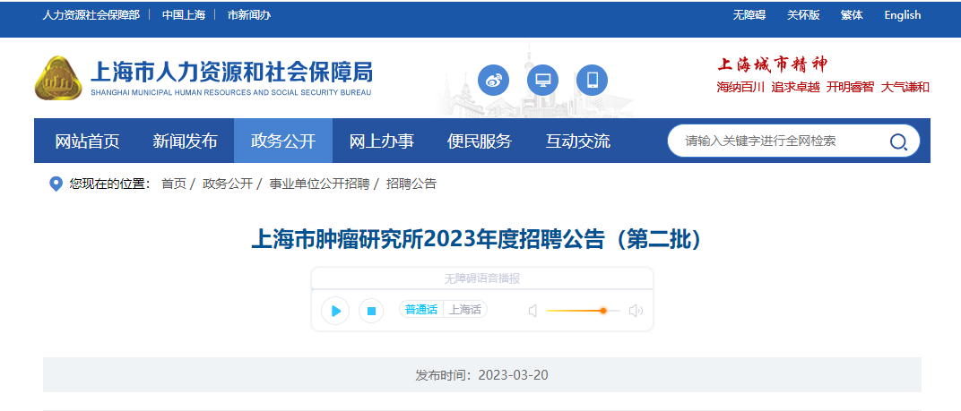The width and height of the screenshot is (961, 411).
Task: Enable 无障碍 accessibility mode
Action: click(749, 15)
